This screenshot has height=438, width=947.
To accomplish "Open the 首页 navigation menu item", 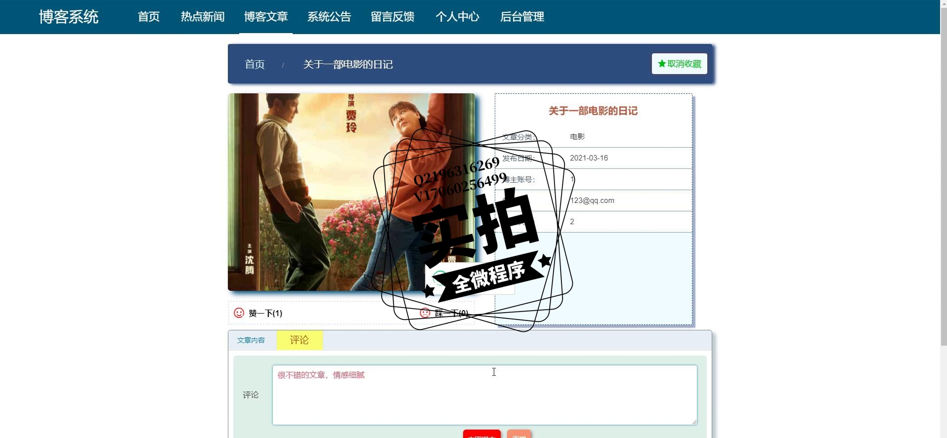I will (149, 17).
